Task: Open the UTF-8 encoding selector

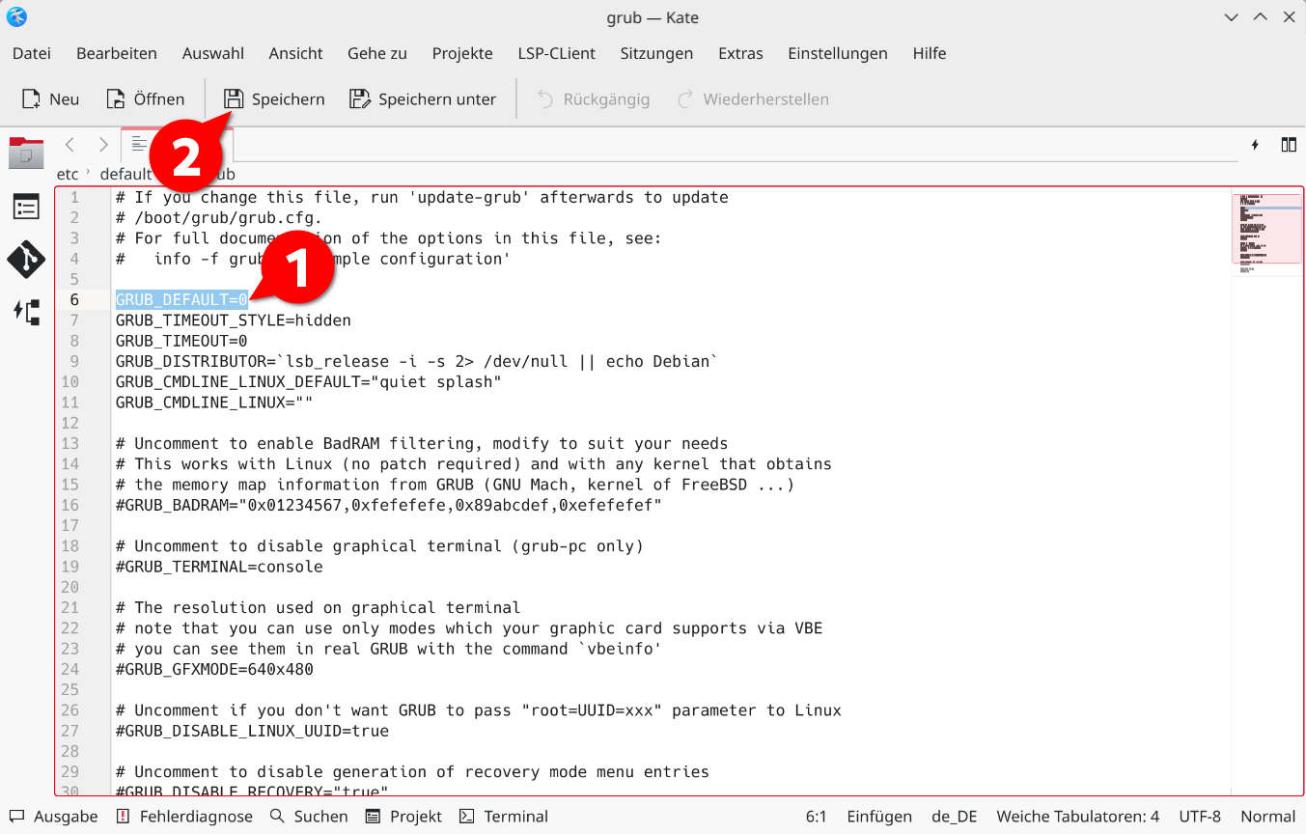Action: (1200, 817)
